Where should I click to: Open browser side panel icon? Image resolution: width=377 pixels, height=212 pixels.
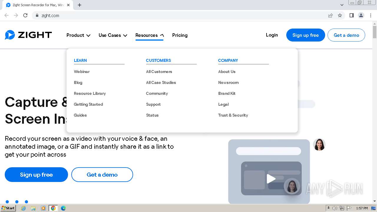pyautogui.click(x=351, y=15)
